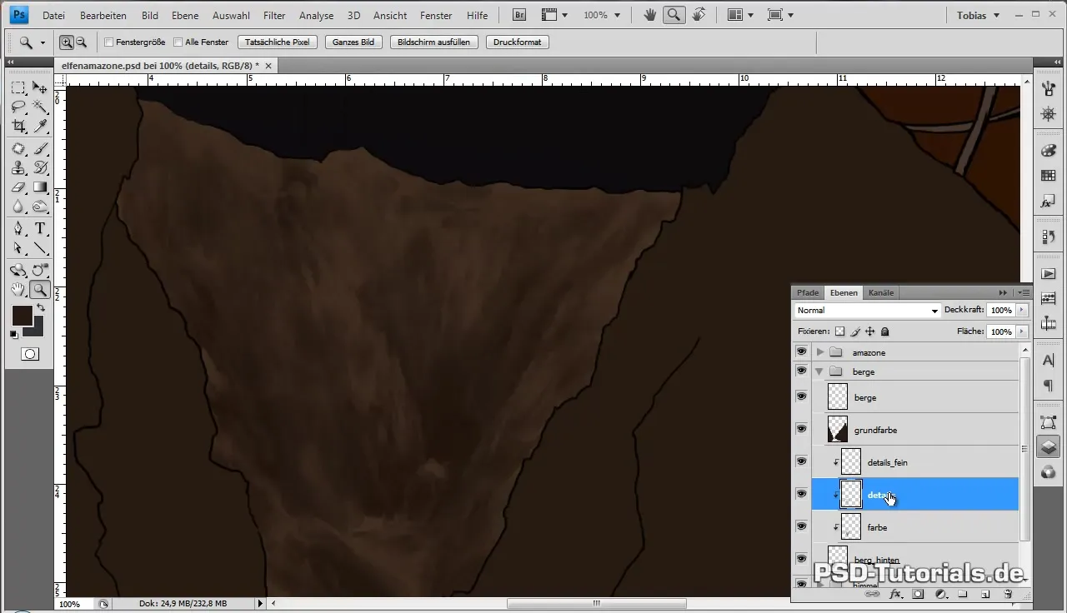Open the Bearbeiten menu
The height and width of the screenshot is (613, 1067).
103,16
